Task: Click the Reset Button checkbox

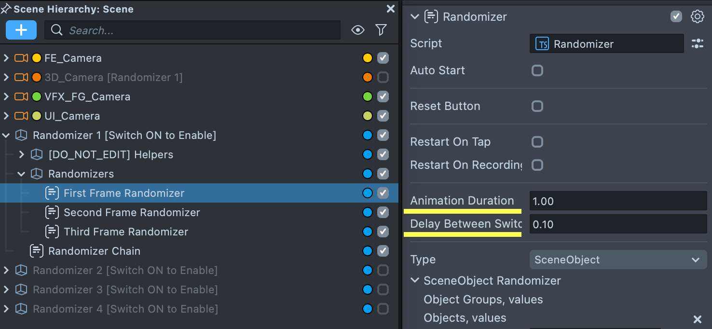Action: [537, 106]
